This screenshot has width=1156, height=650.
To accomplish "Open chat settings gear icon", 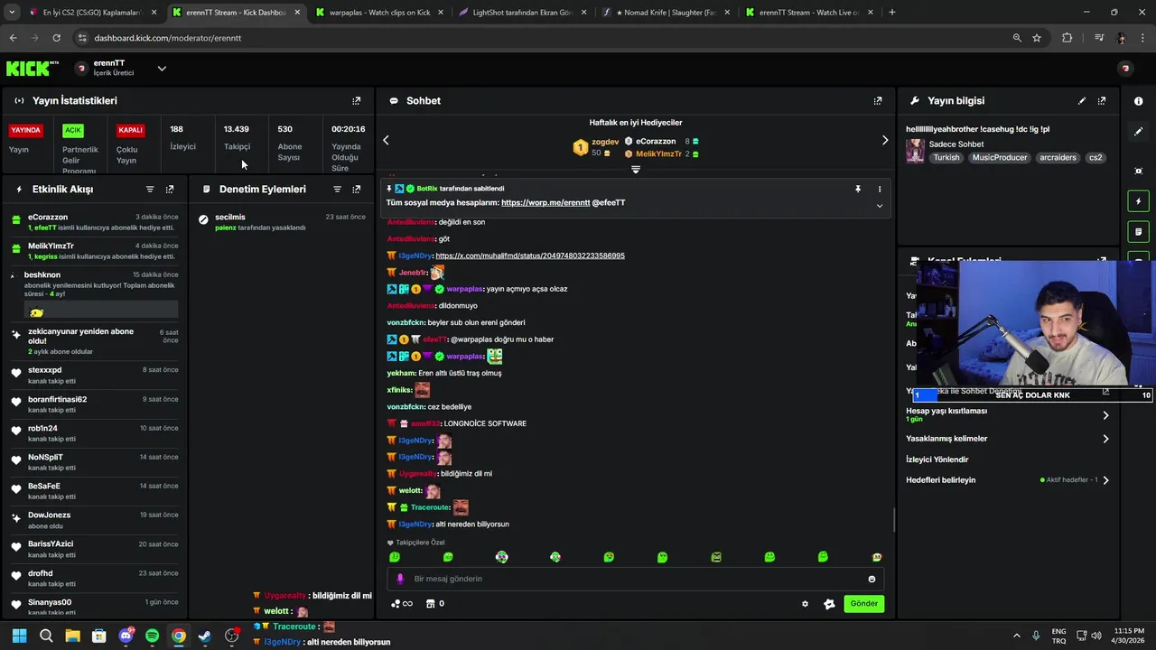I will [805, 604].
